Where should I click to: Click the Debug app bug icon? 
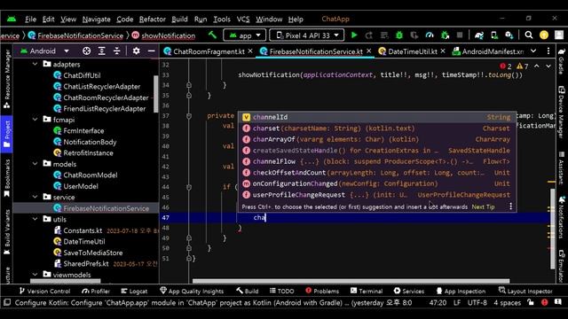click(398, 35)
